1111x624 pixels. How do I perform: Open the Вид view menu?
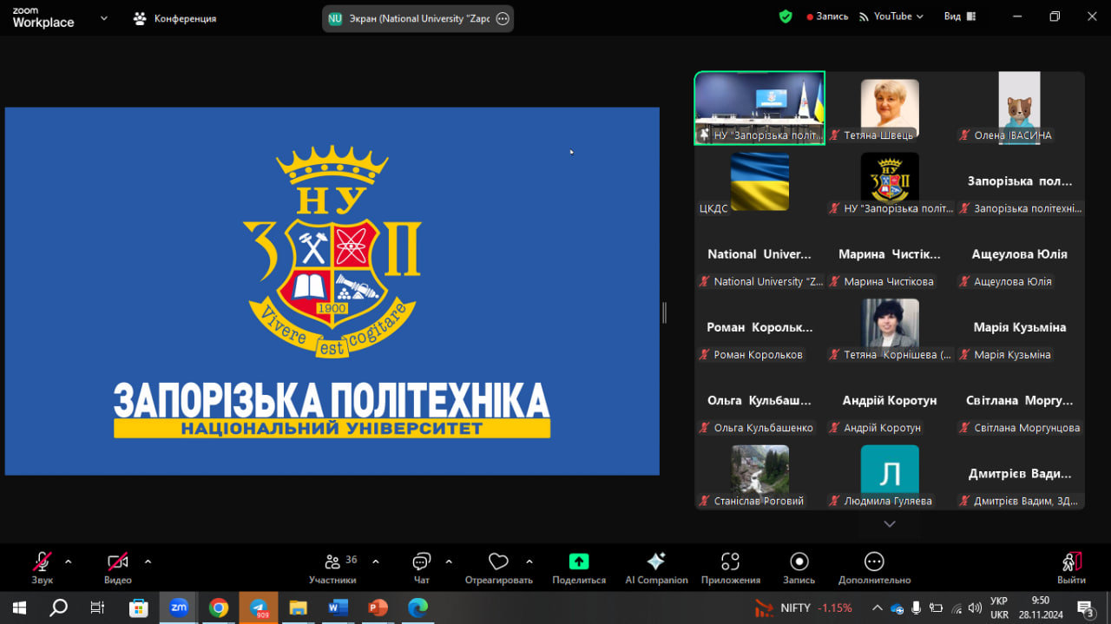click(x=961, y=16)
